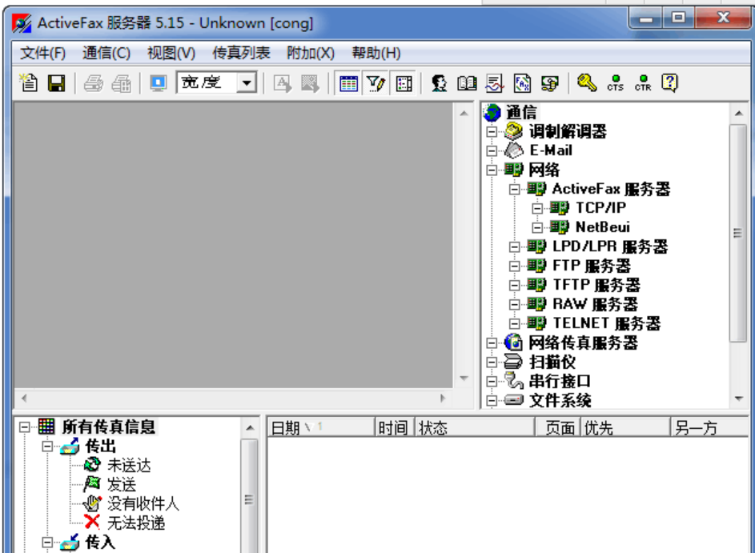The height and width of the screenshot is (553, 755).
Task: Click the first printer toolbar icon
Action: click(94, 83)
